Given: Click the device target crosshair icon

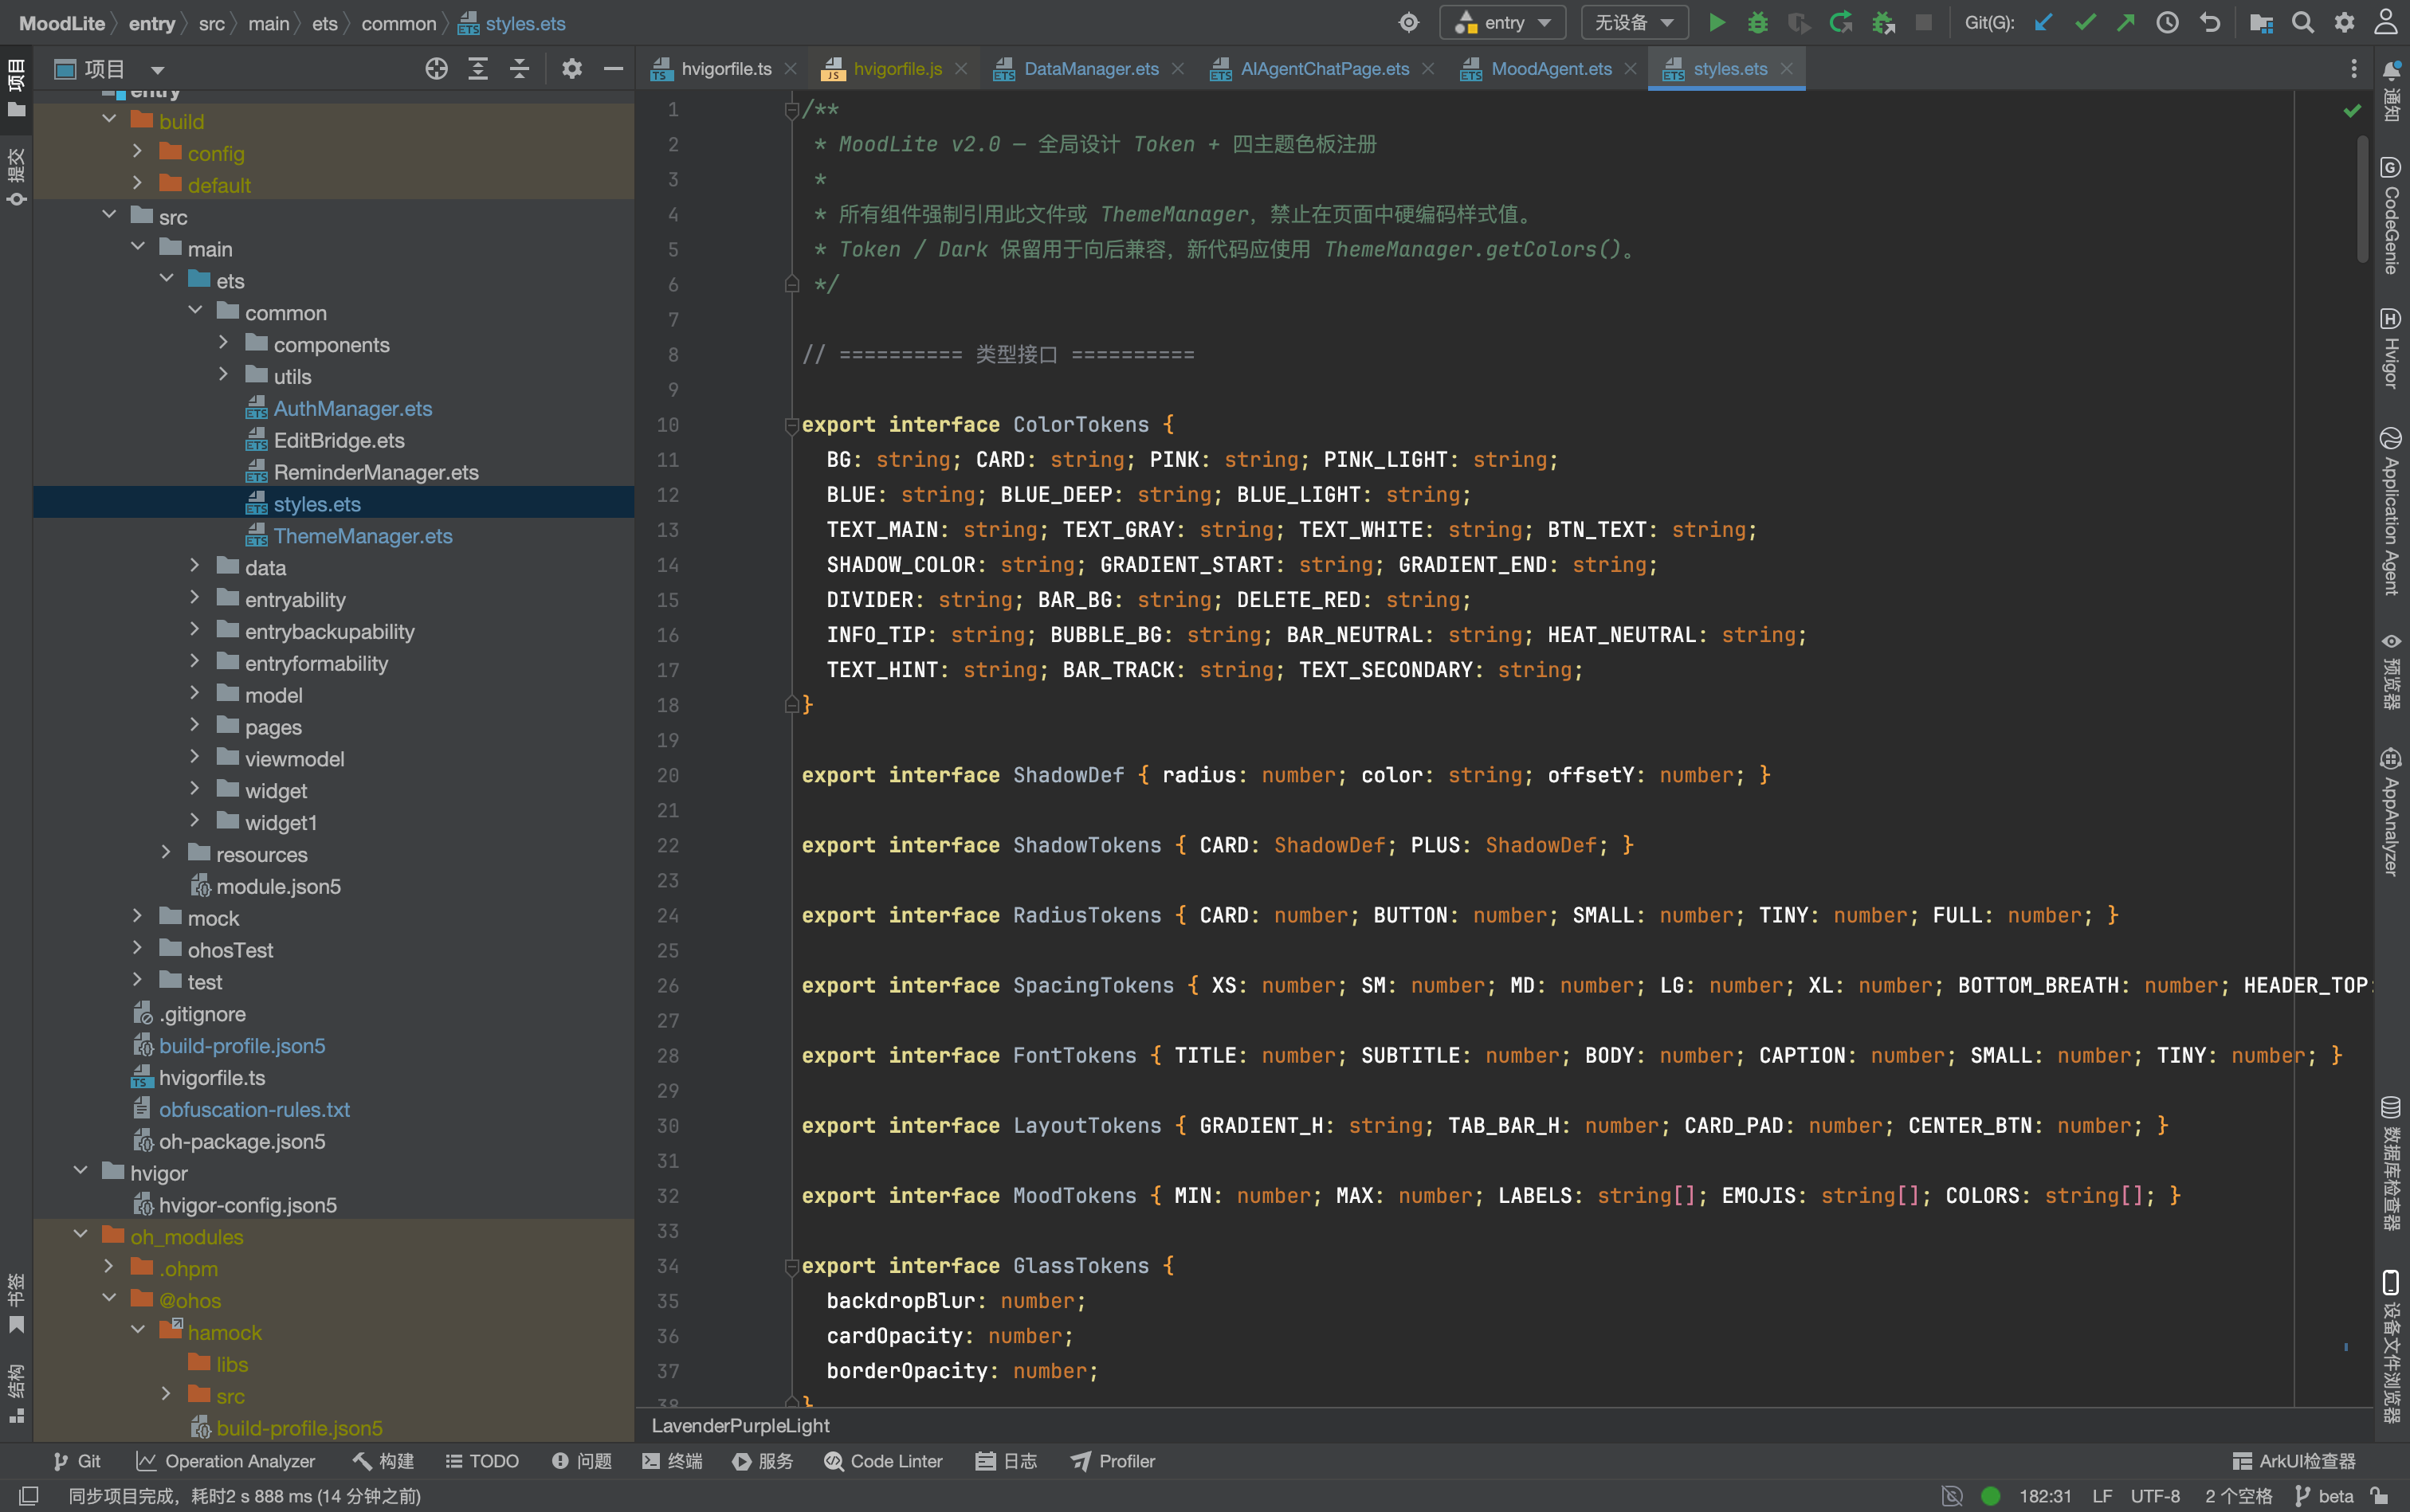Looking at the screenshot, I should pos(1408,23).
